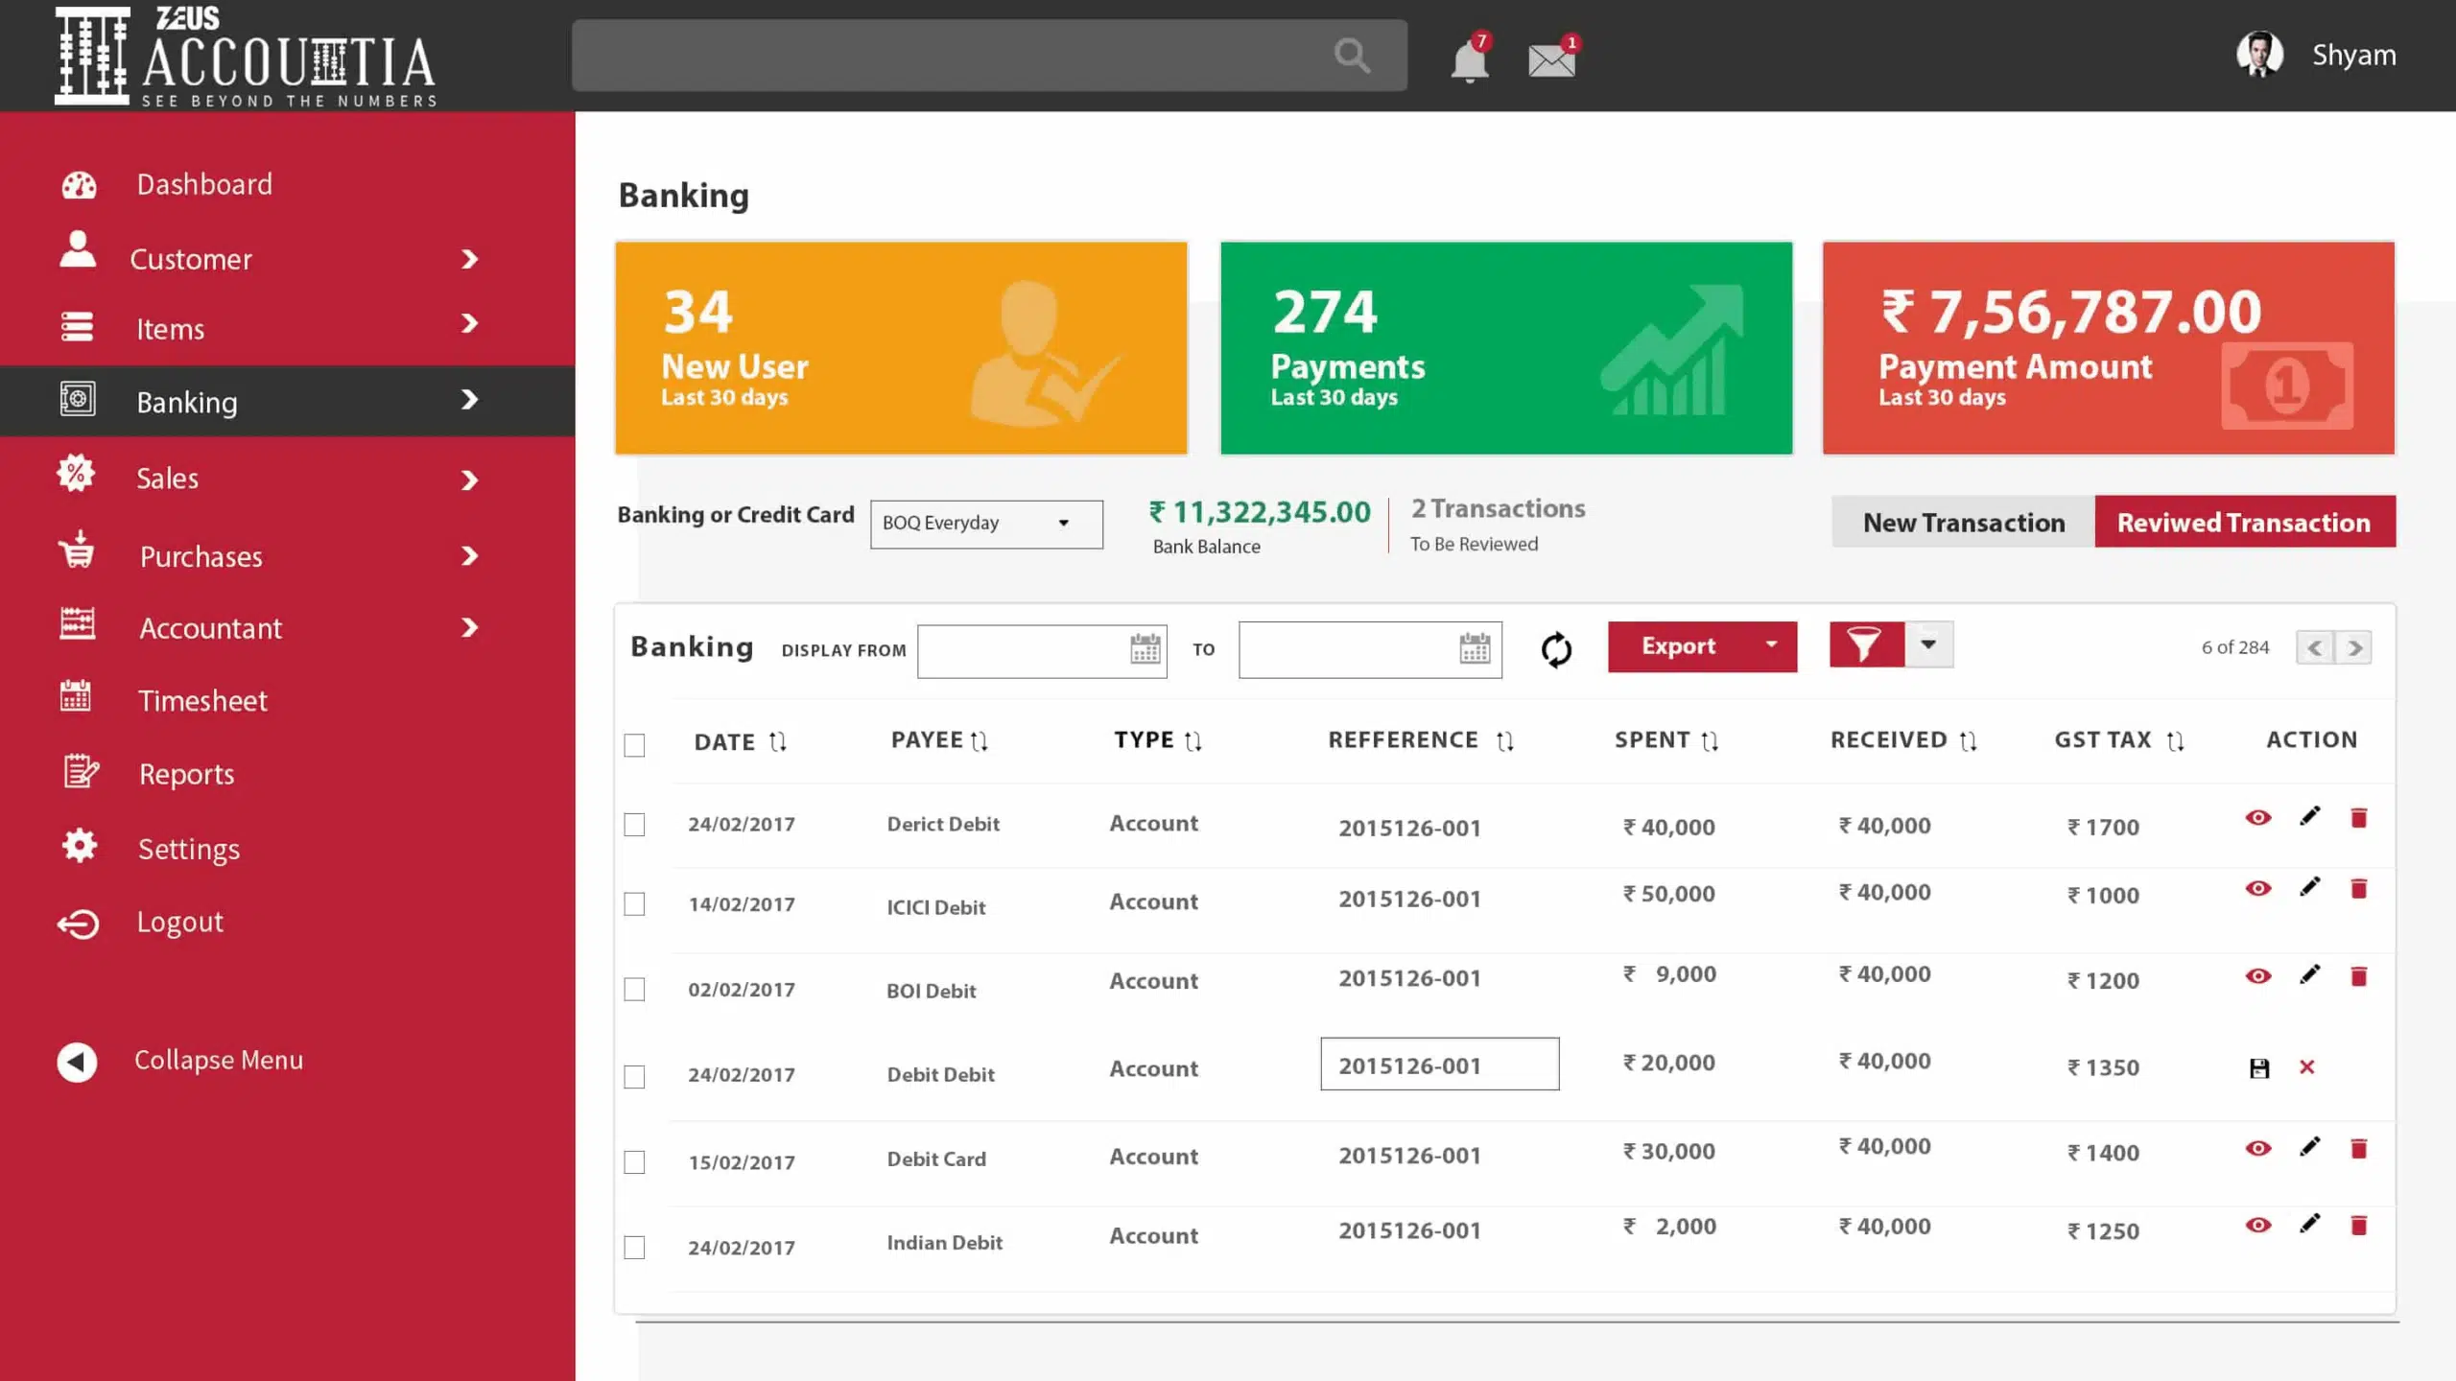2456x1381 pixels.
Task: Click the refresh transactions icon
Action: (1556, 648)
